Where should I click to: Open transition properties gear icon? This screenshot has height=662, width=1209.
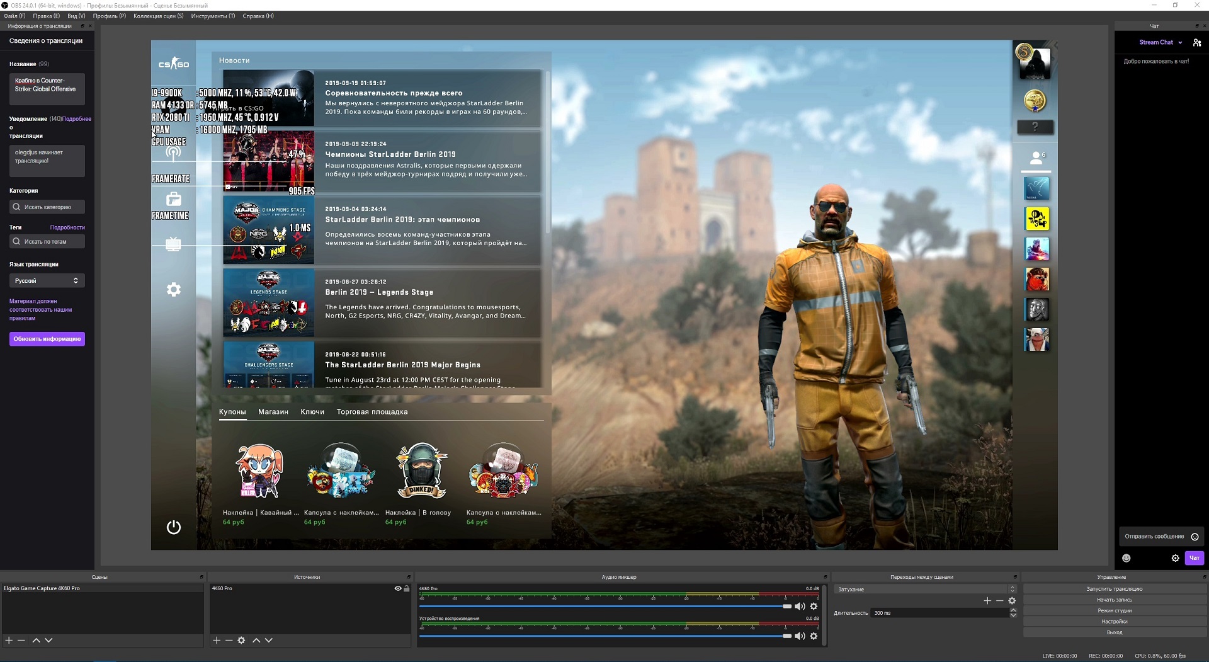coord(1012,601)
